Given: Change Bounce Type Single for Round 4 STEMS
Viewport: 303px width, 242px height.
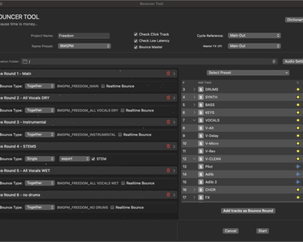Looking at the screenshot, I should click(x=39, y=159).
